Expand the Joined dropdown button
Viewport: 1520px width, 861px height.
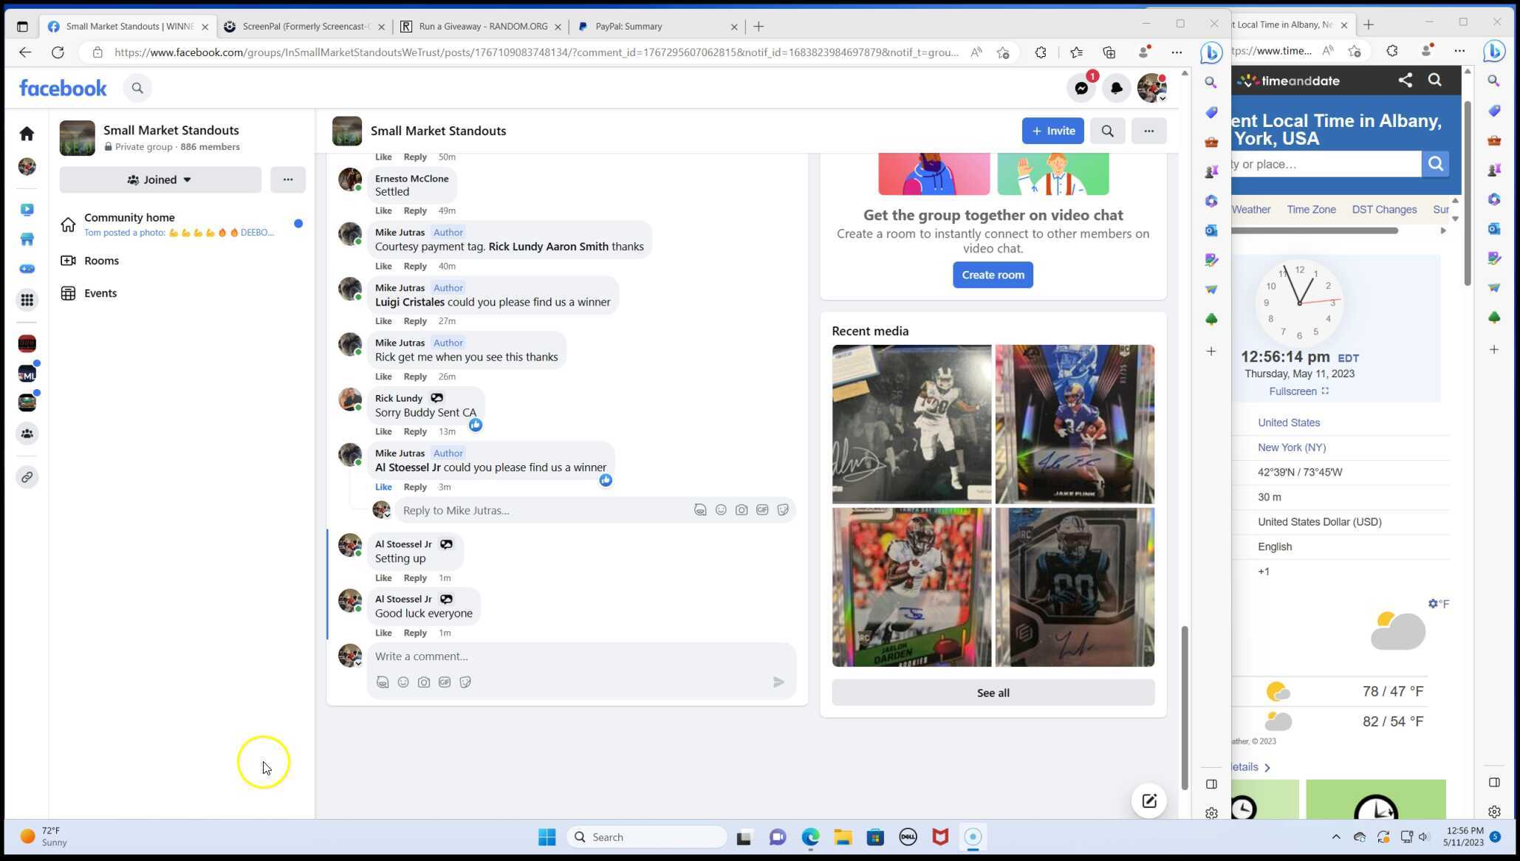160,180
